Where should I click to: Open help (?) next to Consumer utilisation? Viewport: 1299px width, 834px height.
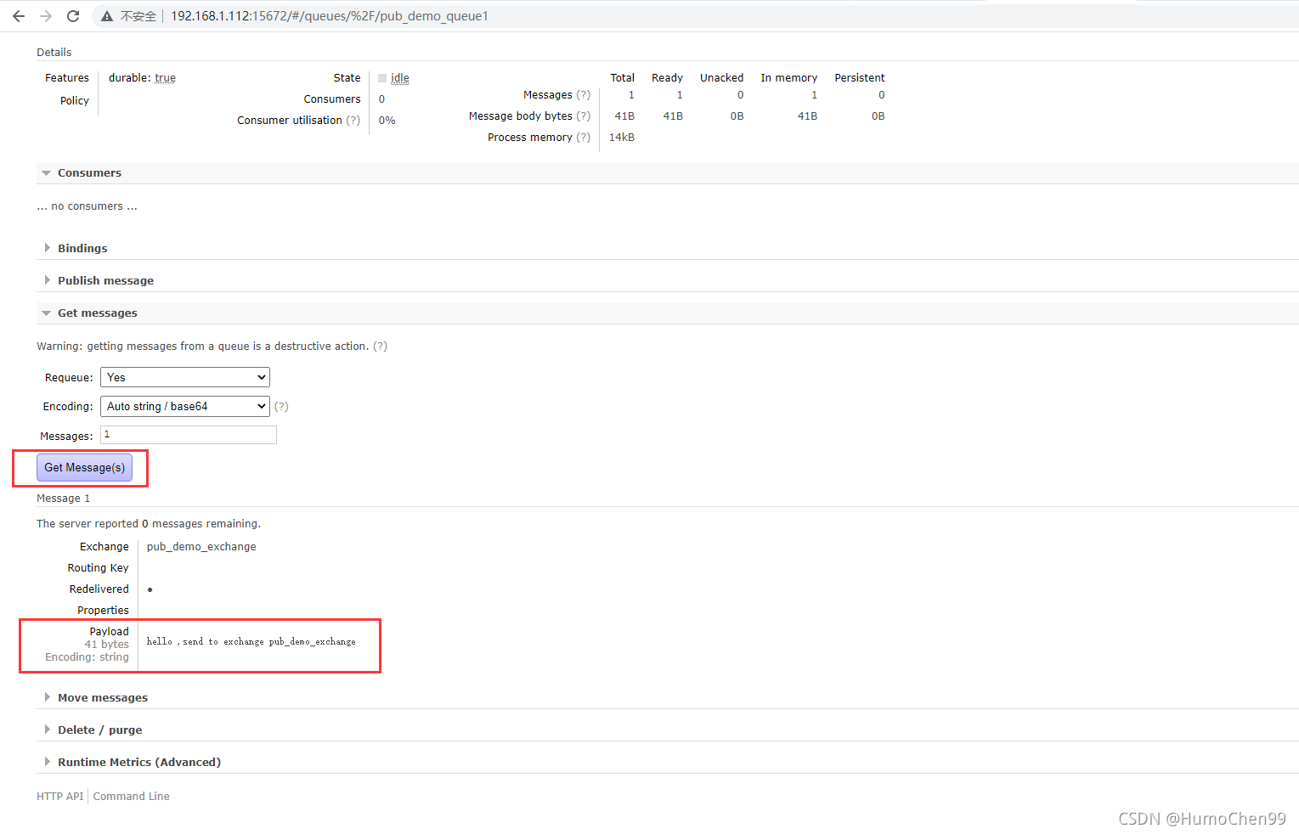(x=353, y=121)
